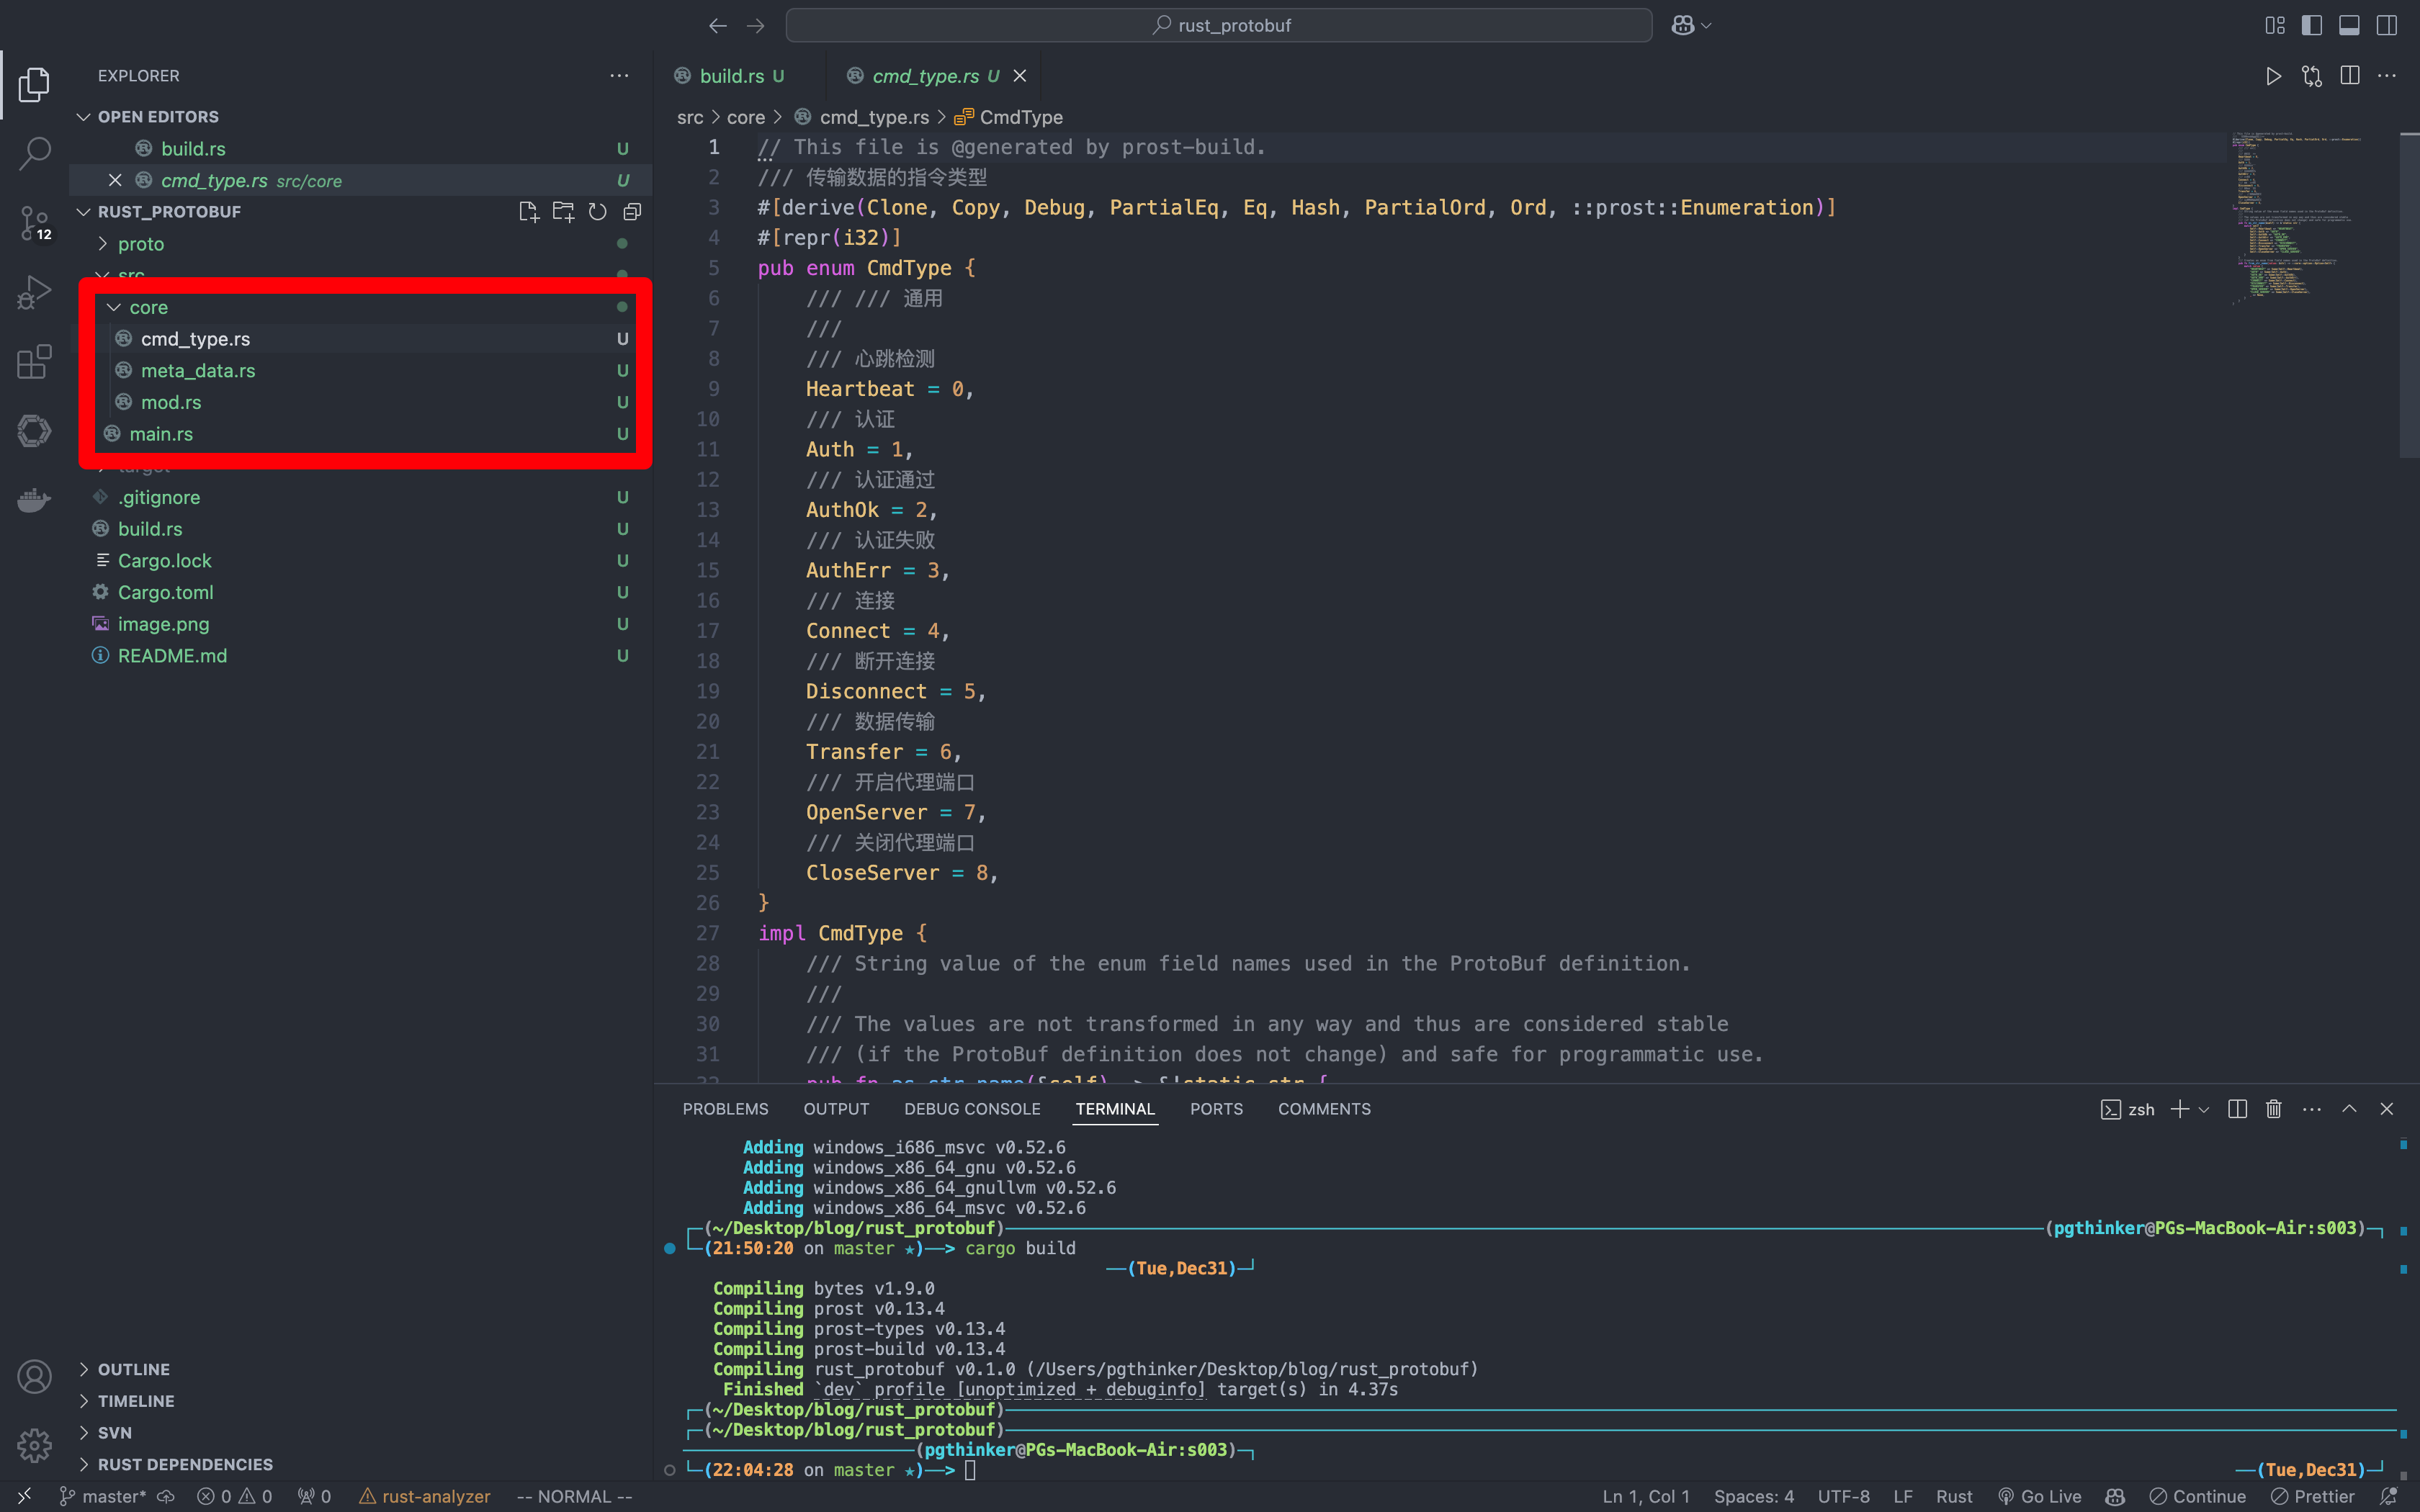Switch to the PROBLEMS panel tab
The height and width of the screenshot is (1512, 2420).
coord(725,1109)
